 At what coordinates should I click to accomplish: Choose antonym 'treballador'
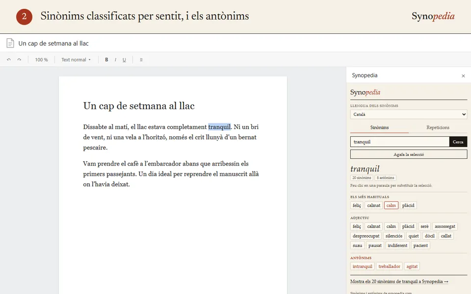point(389,267)
